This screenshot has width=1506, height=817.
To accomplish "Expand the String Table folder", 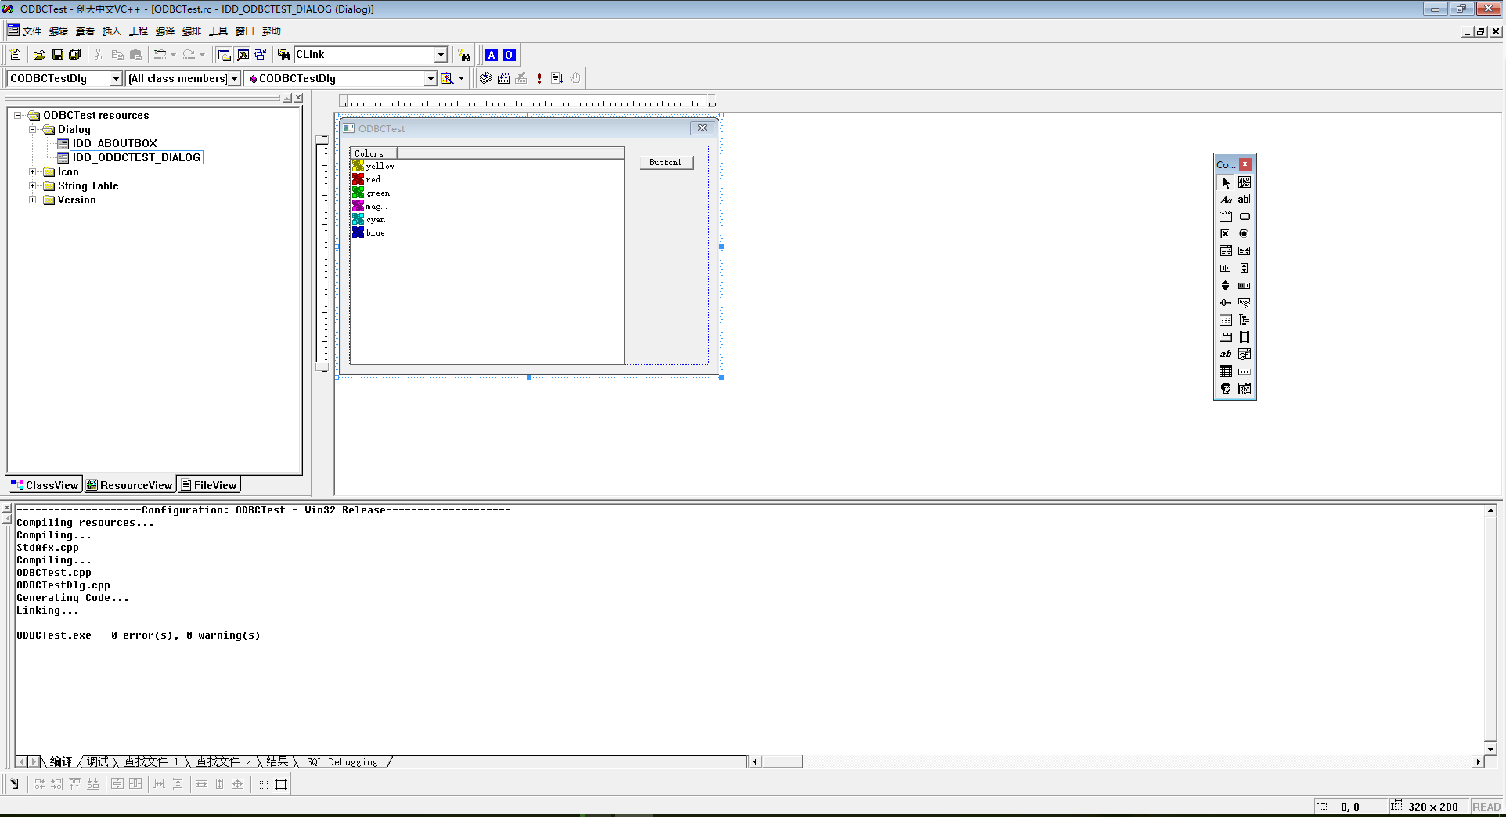I will pyautogui.click(x=33, y=186).
